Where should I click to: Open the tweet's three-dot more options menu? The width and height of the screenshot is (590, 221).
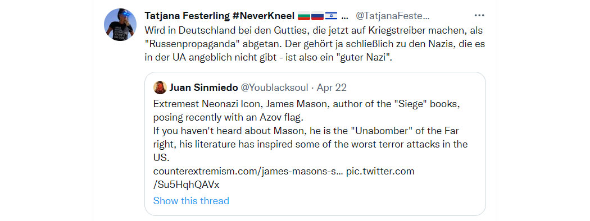point(479,16)
